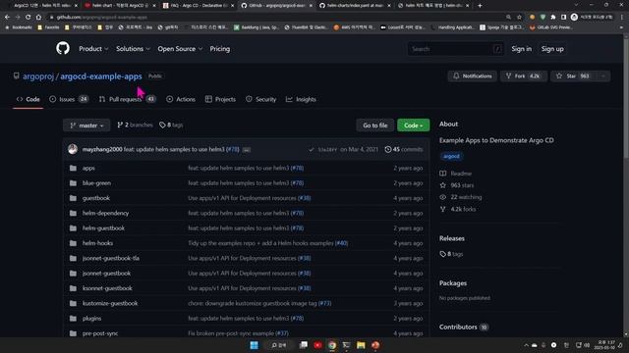Open File Explorer from the taskbar
The height and width of the screenshot is (353, 629).
coord(361,345)
